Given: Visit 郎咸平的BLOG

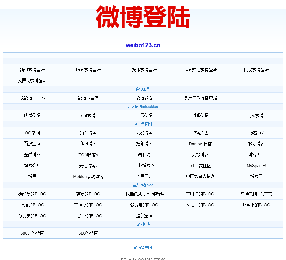Looking at the screenshot, I should [256, 205].
